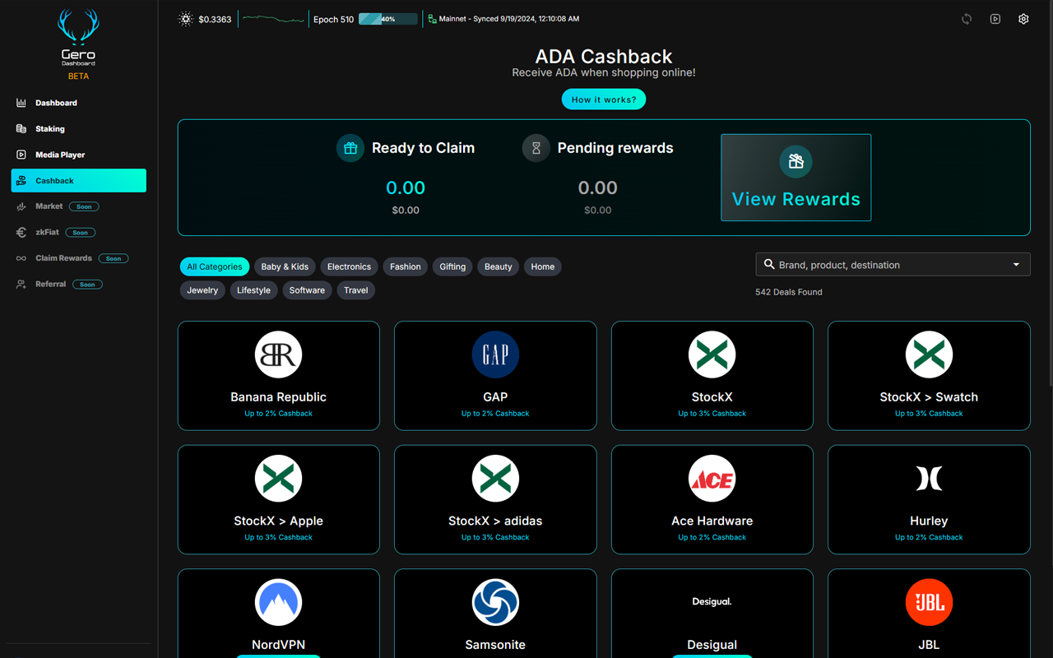This screenshot has width=1053, height=658.
Task: Click the video player icon in the header
Action: click(x=995, y=18)
